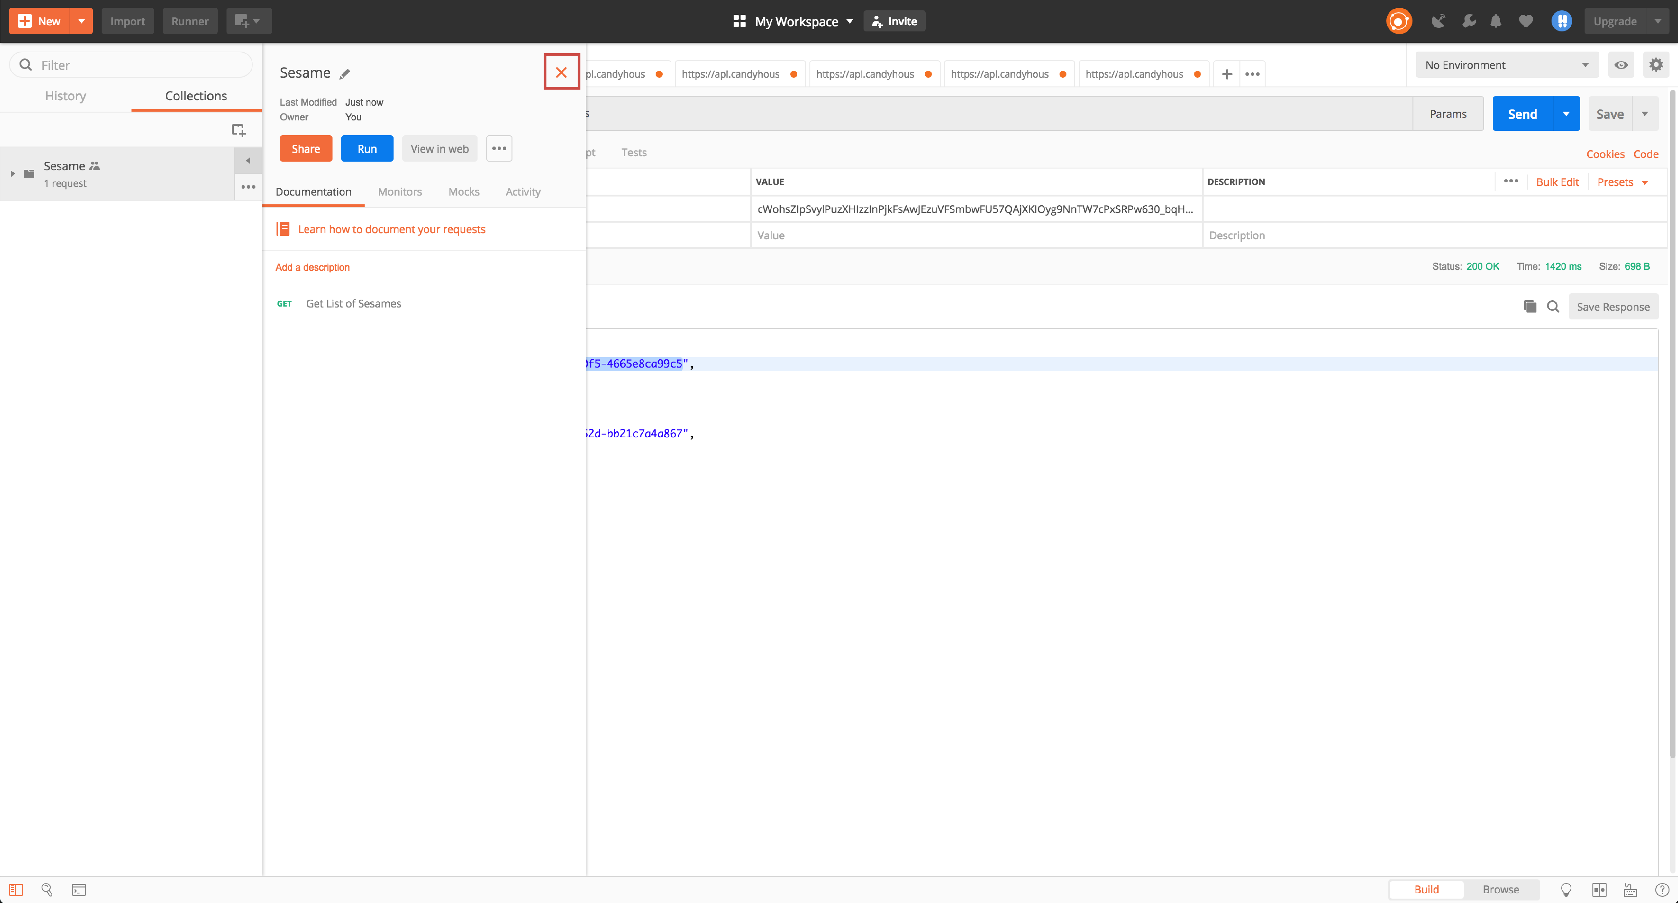The height and width of the screenshot is (903, 1678).
Task: Edit the Sesame collection name pencil
Action: (344, 74)
